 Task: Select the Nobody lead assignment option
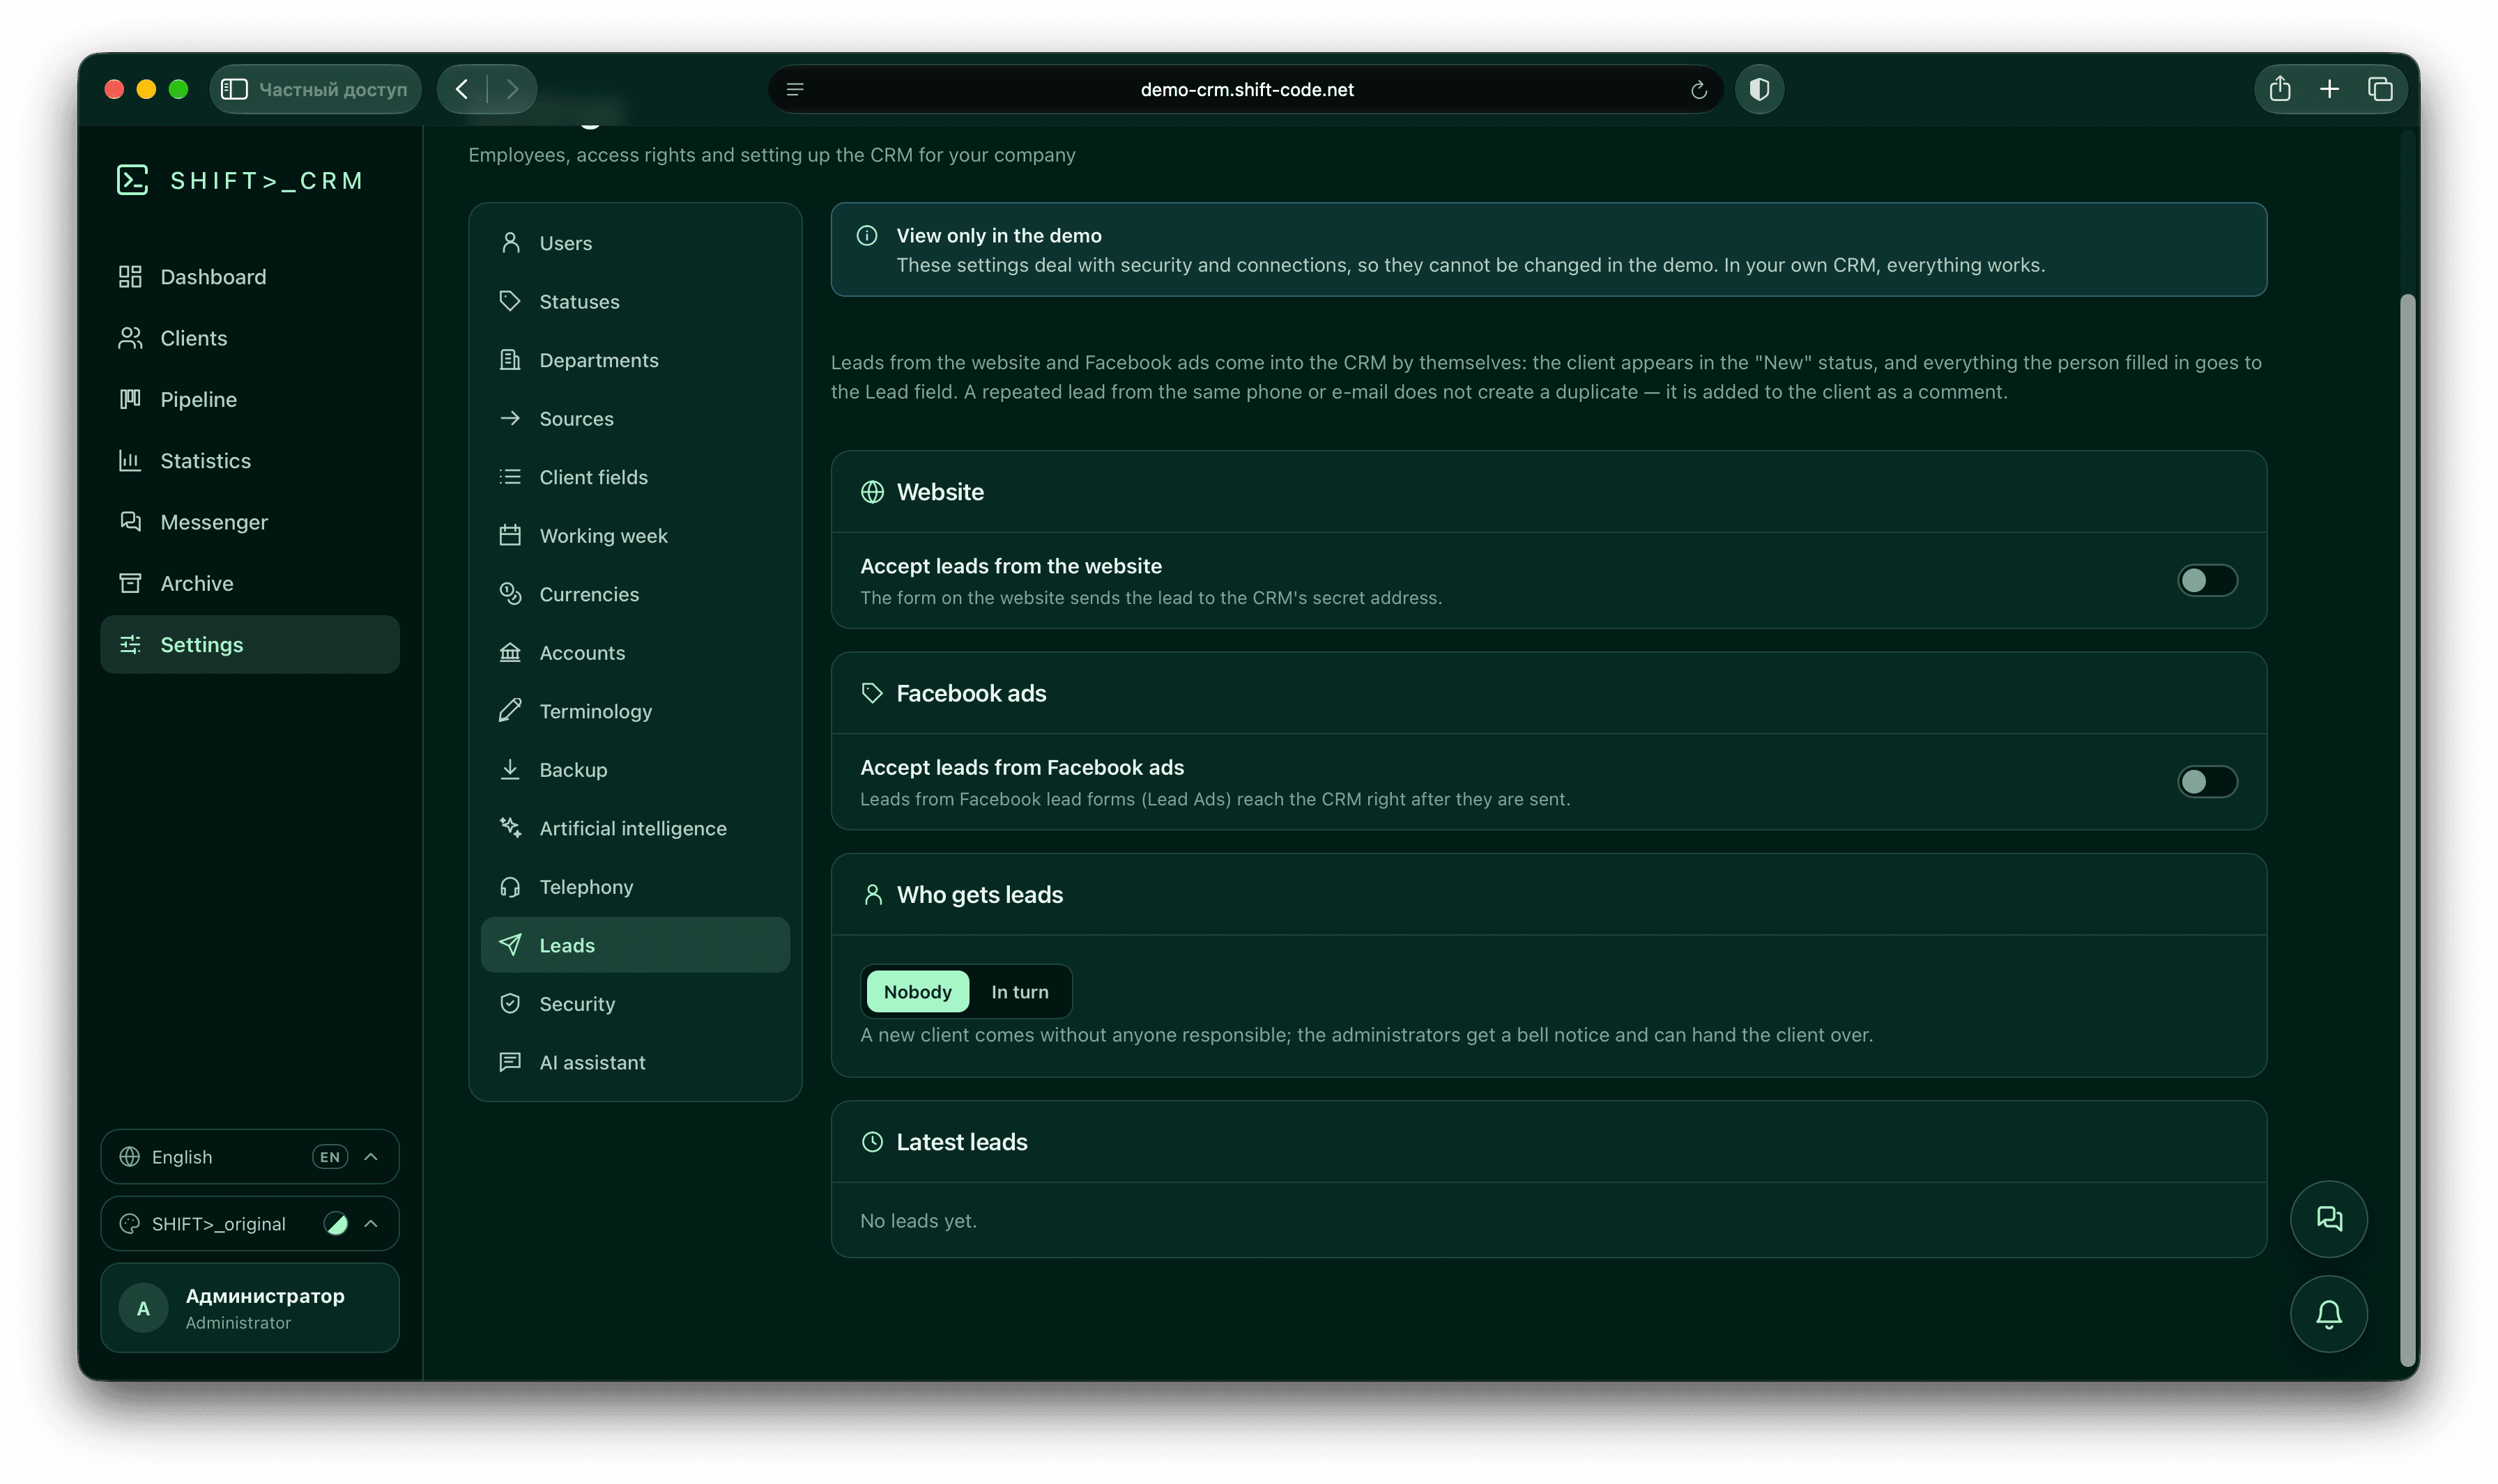coord(917,992)
